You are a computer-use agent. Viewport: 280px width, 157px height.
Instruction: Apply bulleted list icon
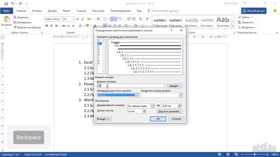(105, 19)
